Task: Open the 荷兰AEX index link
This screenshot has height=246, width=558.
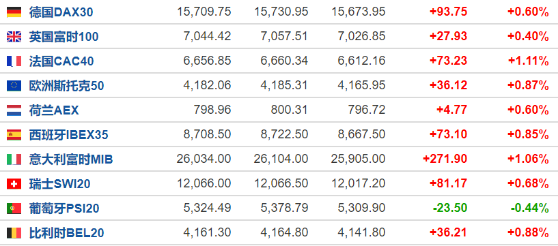Action: pyautogui.click(x=54, y=110)
